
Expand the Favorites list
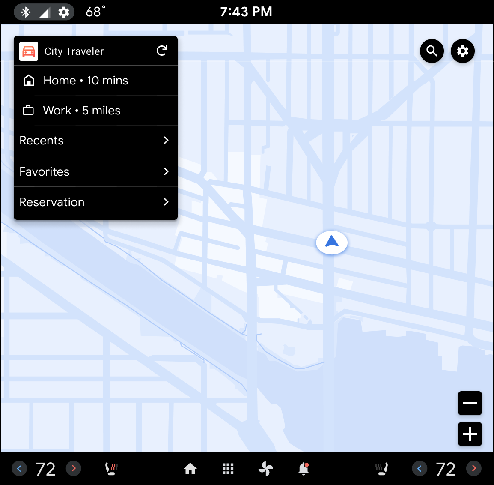95,171
